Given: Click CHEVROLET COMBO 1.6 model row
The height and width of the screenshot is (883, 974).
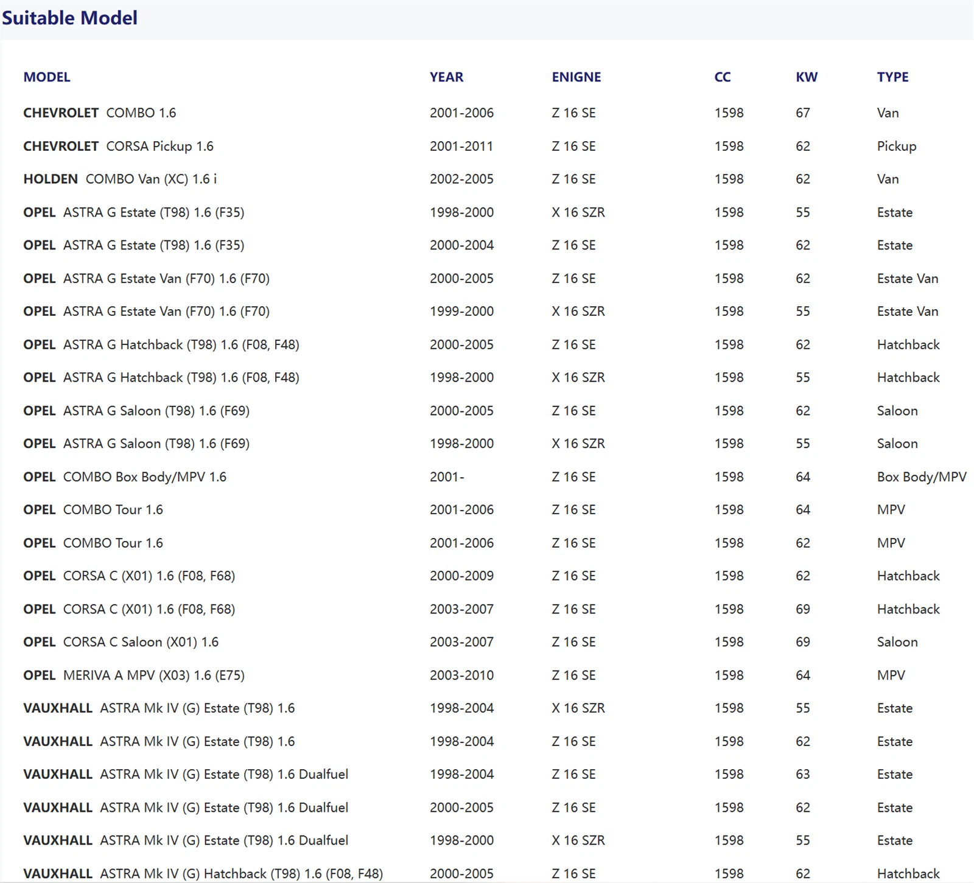Looking at the screenshot, I should 100,113.
